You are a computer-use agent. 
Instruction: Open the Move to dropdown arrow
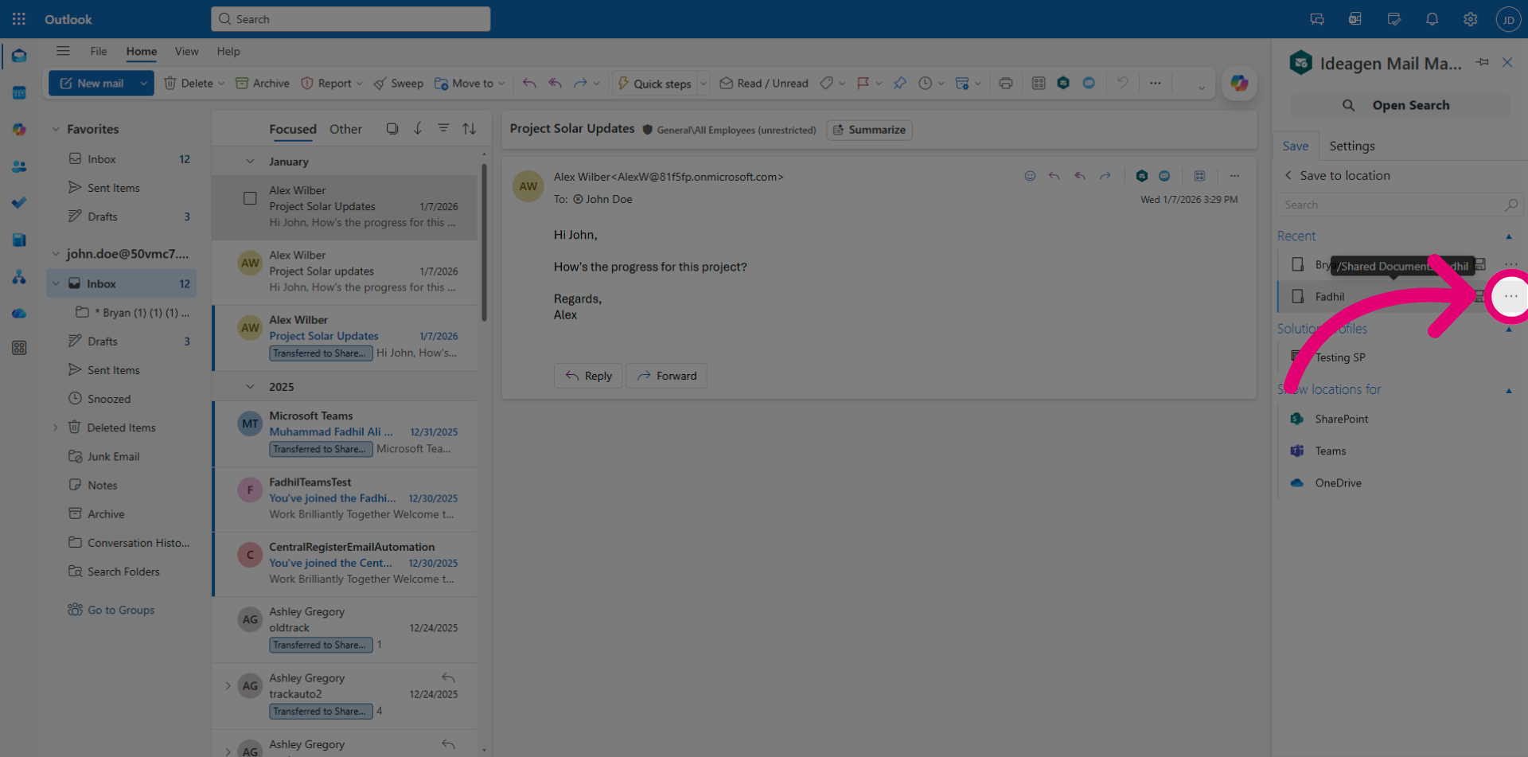tap(501, 84)
